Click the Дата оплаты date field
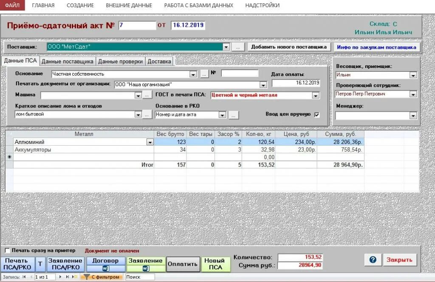The image size is (435, 282). click(x=296, y=83)
